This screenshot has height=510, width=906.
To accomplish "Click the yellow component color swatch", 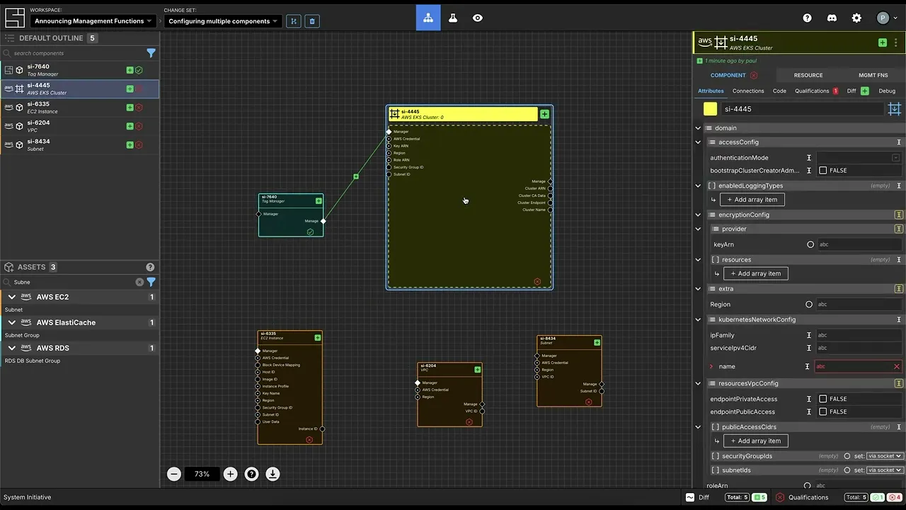I will pyautogui.click(x=710, y=109).
